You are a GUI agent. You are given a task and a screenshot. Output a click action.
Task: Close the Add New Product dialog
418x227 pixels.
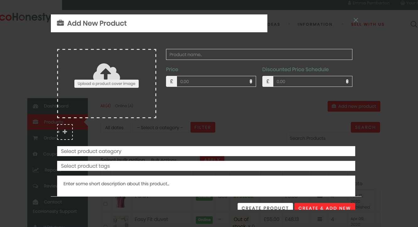pyautogui.click(x=356, y=20)
